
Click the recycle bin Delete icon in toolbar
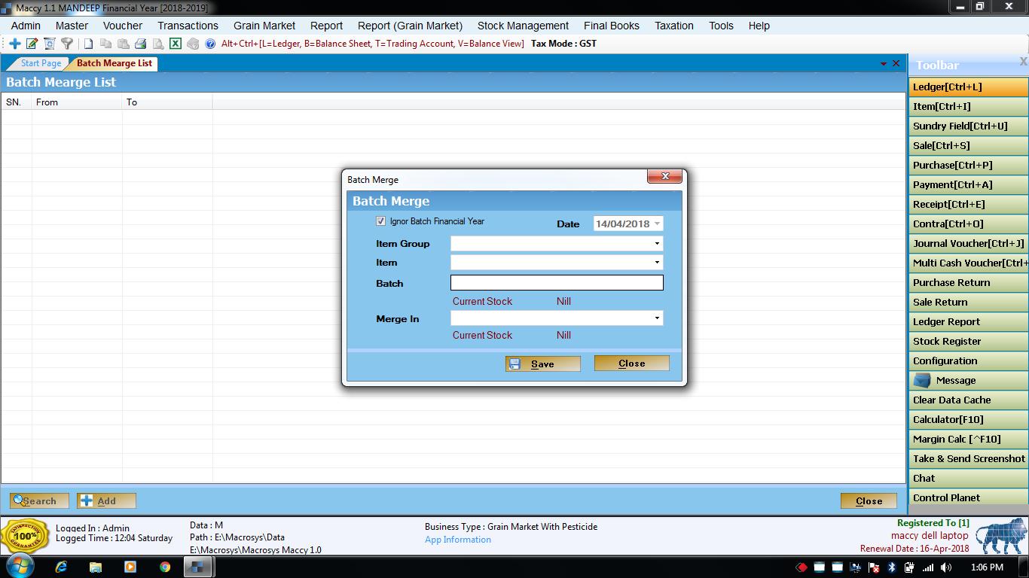pyautogui.click(x=50, y=44)
